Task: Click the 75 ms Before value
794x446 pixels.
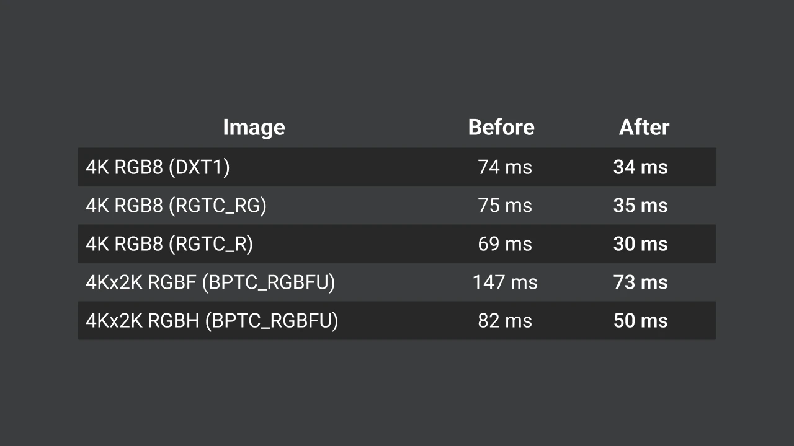Action: pos(505,206)
